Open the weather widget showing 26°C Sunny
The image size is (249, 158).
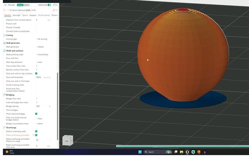point(10,152)
